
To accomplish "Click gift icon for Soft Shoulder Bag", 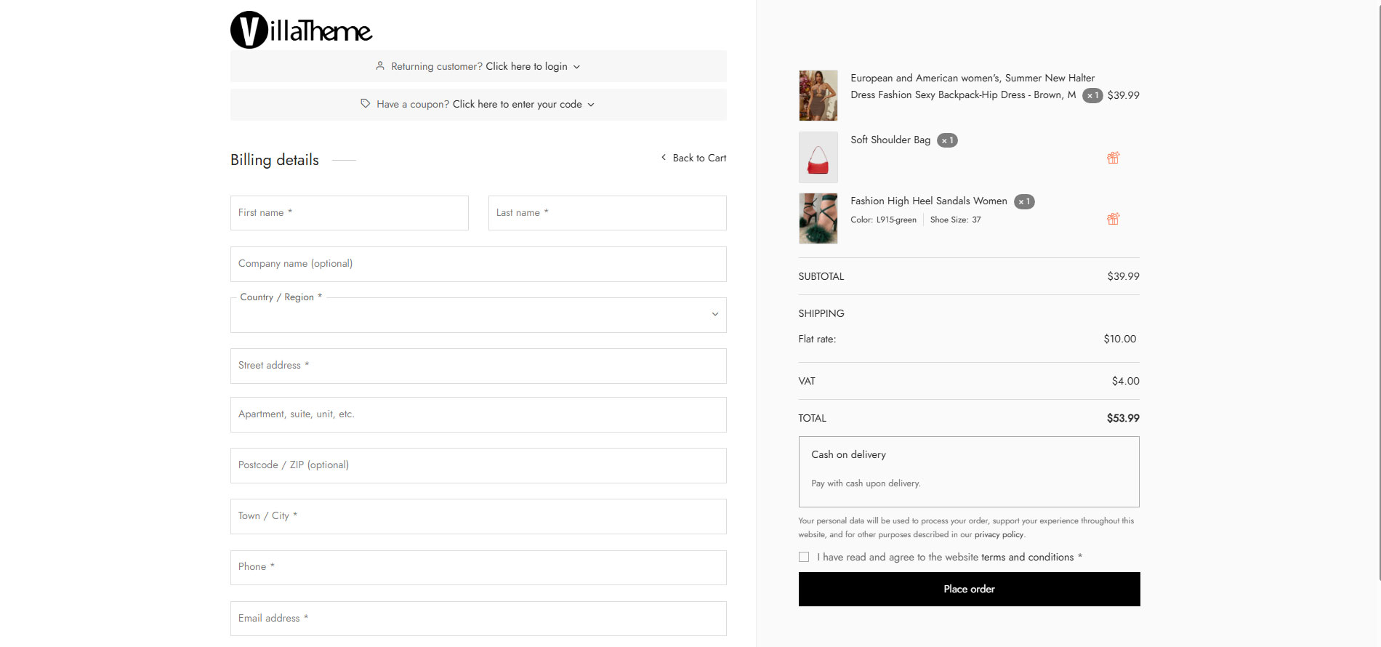I will [1113, 158].
